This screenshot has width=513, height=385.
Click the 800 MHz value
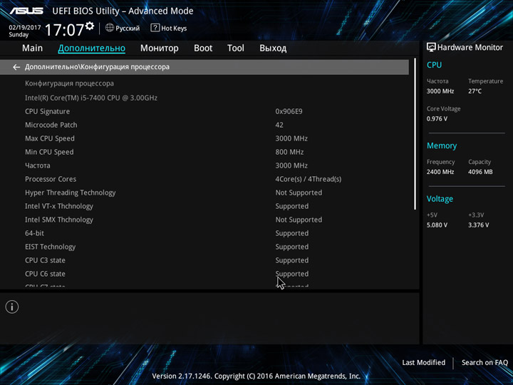(289, 153)
